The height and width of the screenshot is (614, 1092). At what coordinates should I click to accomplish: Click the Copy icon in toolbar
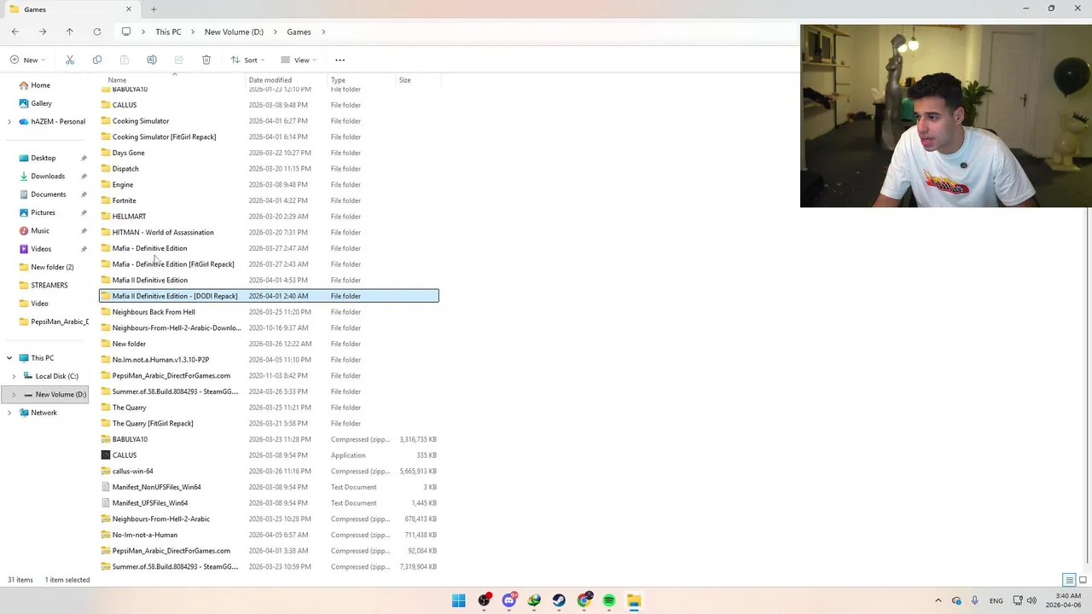click(97, 60)
